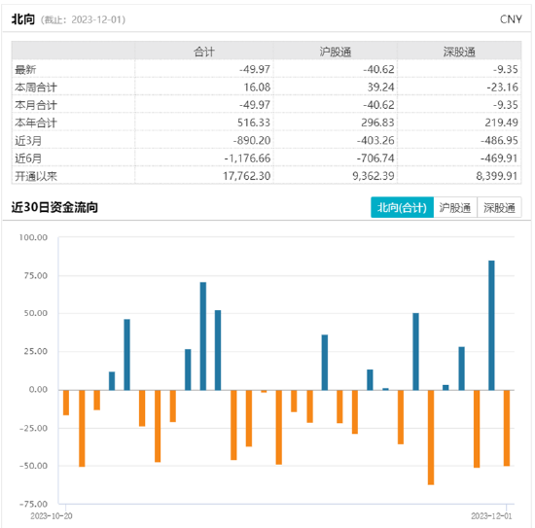
Task: Click the 近30日资金流向 heading
Action: point(54,207)
